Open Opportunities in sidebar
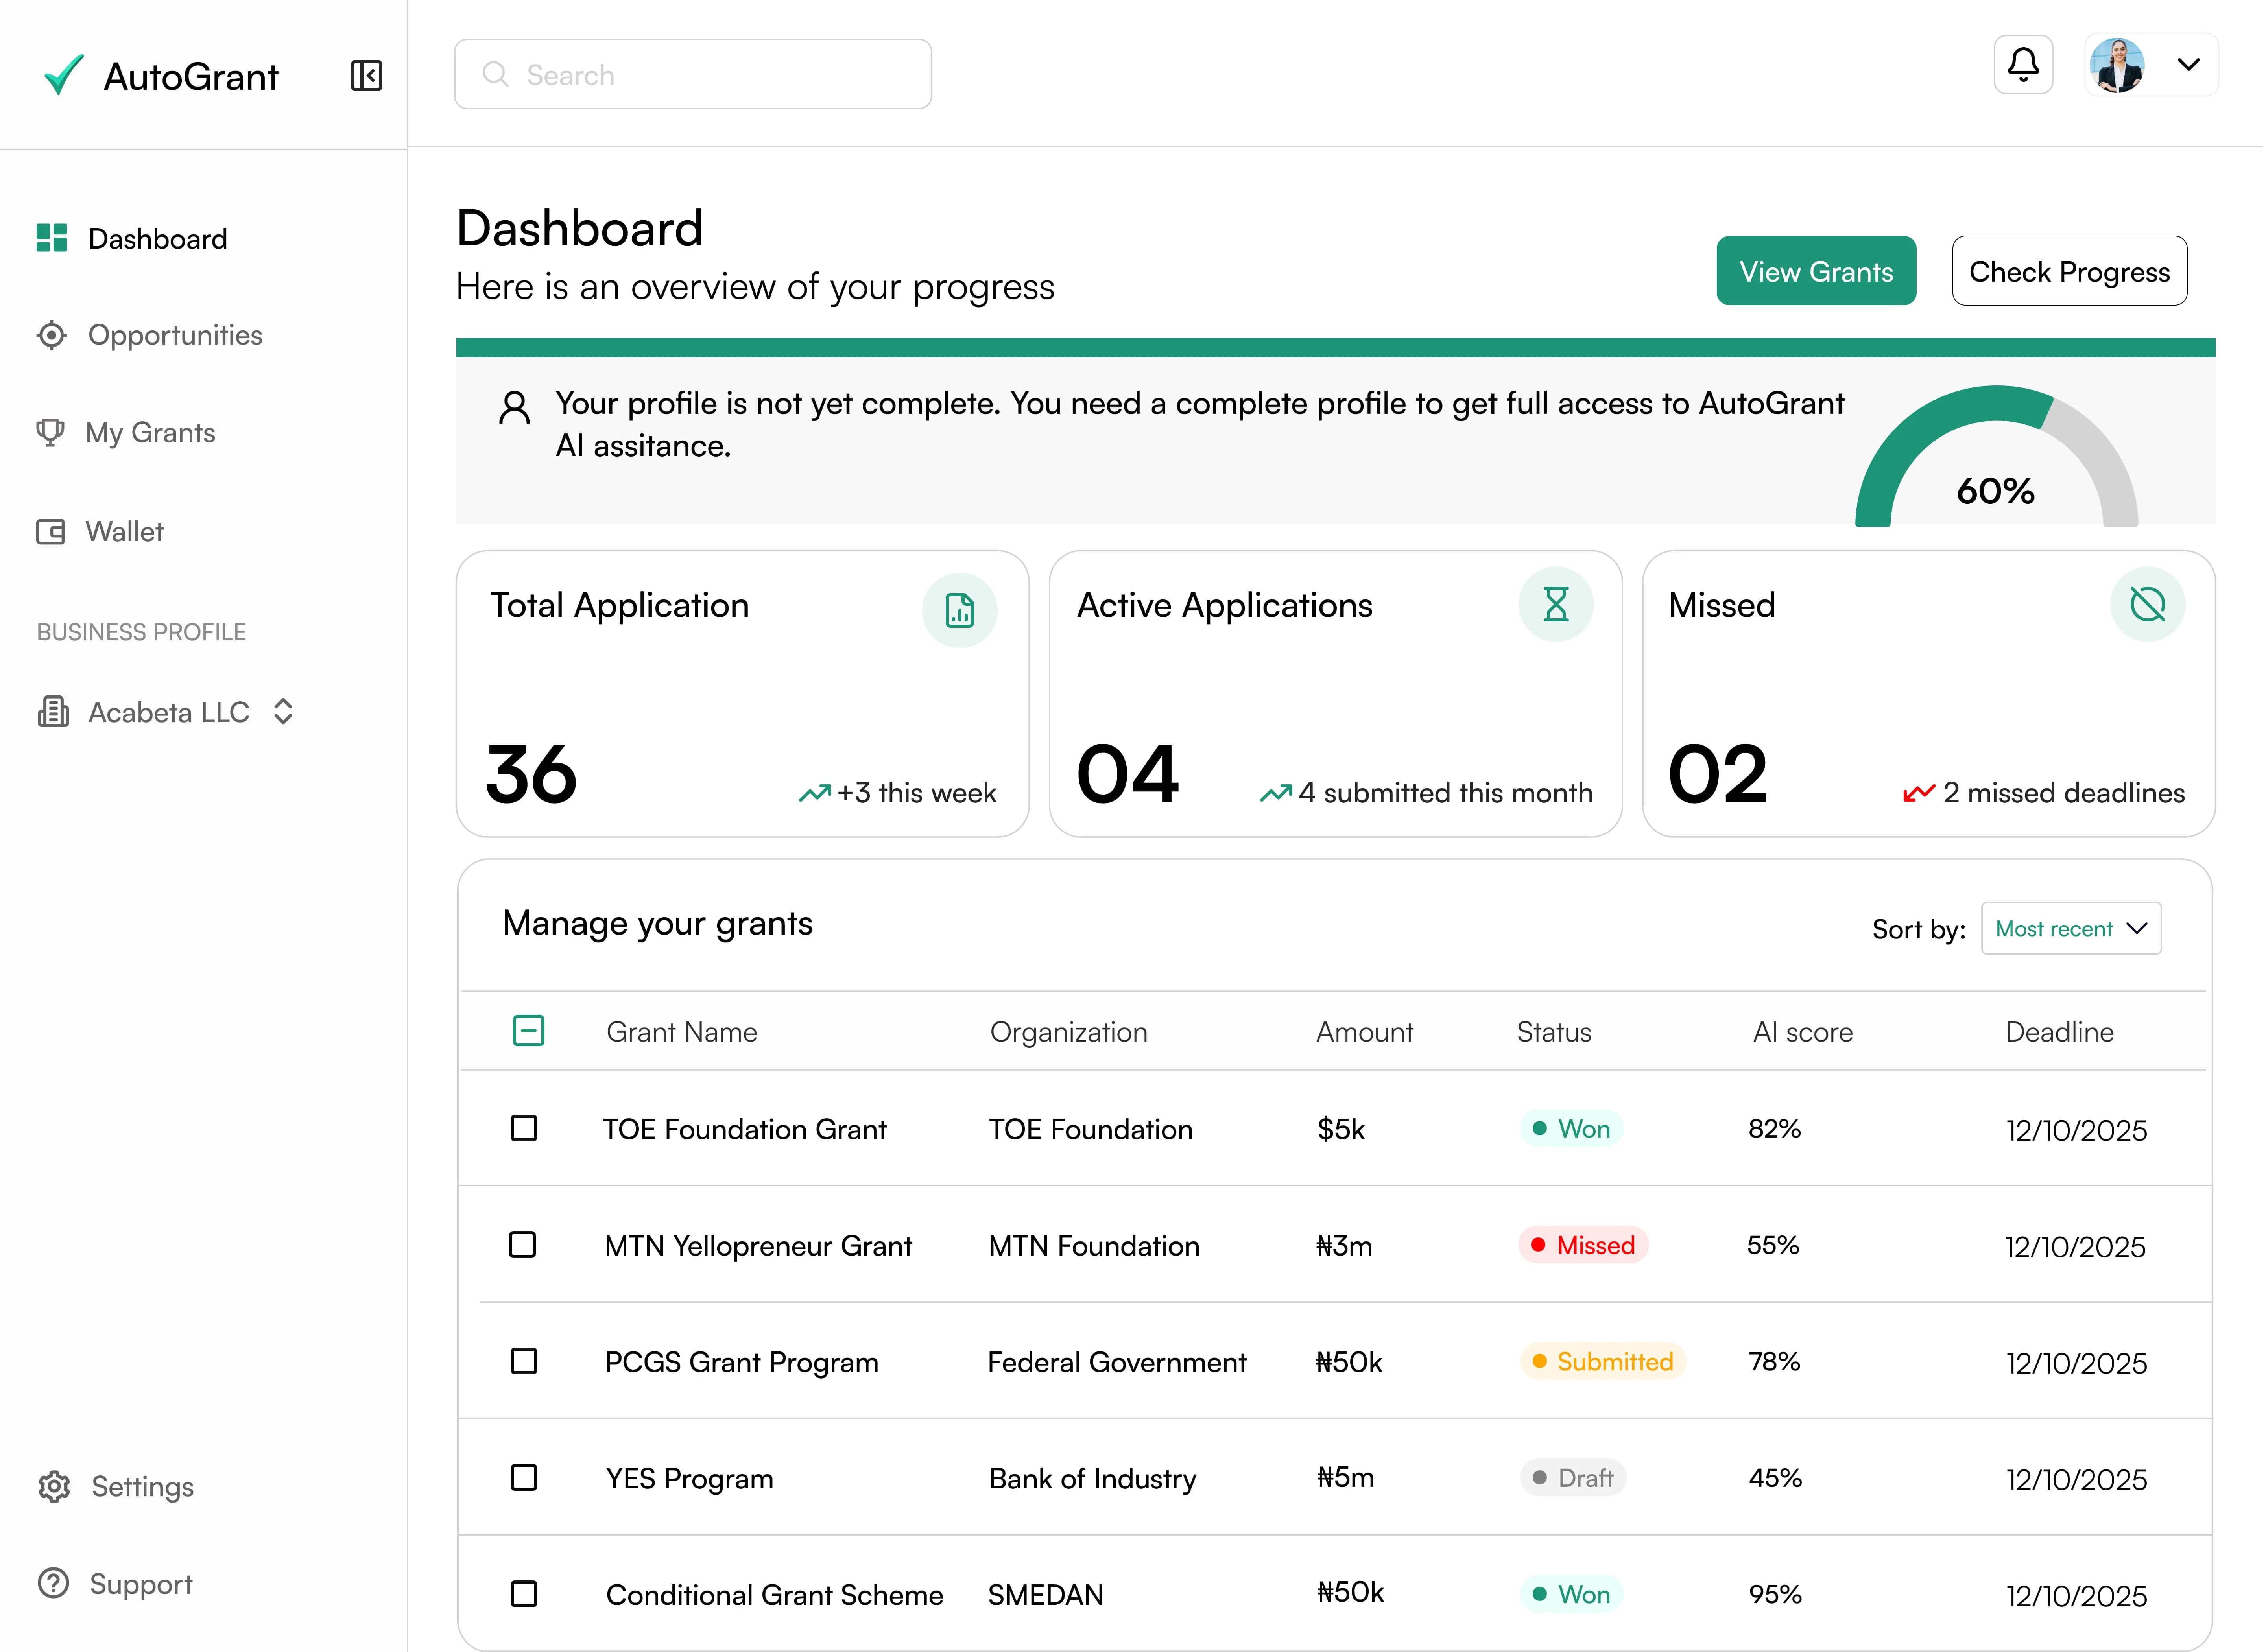This screenshot has width=2266, height=1652. [x=149, y=335]
